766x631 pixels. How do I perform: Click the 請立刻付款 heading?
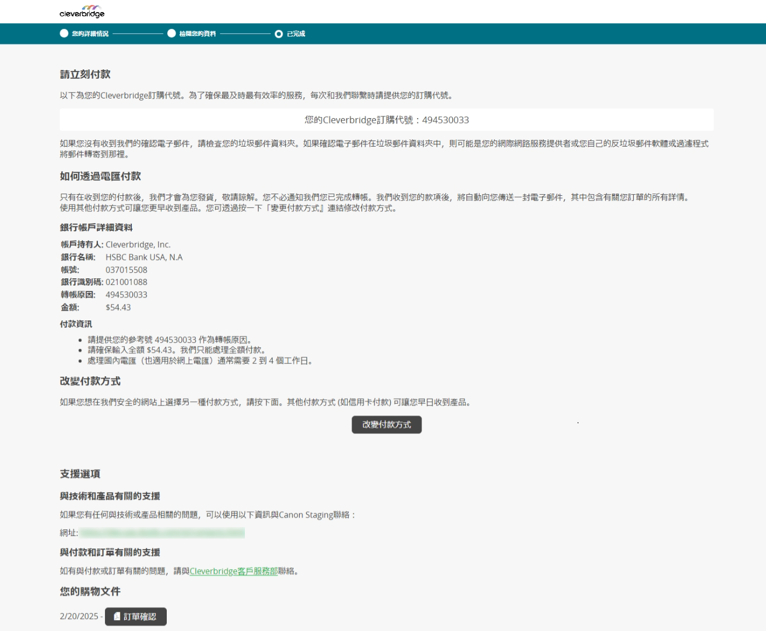click(85, 74)
